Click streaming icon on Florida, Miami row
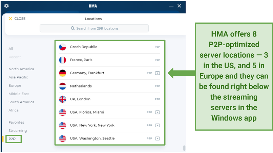 [x=157, y=112]
